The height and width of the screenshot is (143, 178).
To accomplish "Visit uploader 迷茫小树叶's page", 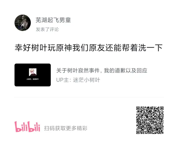I will coord(87,80).
